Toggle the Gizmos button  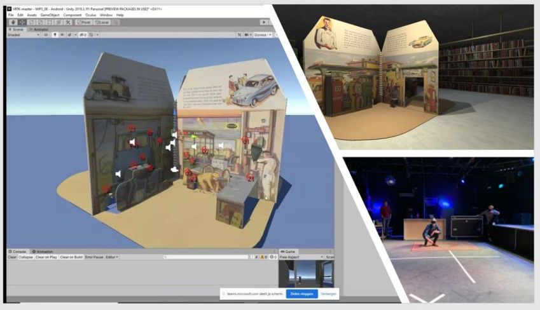point(260,35)
